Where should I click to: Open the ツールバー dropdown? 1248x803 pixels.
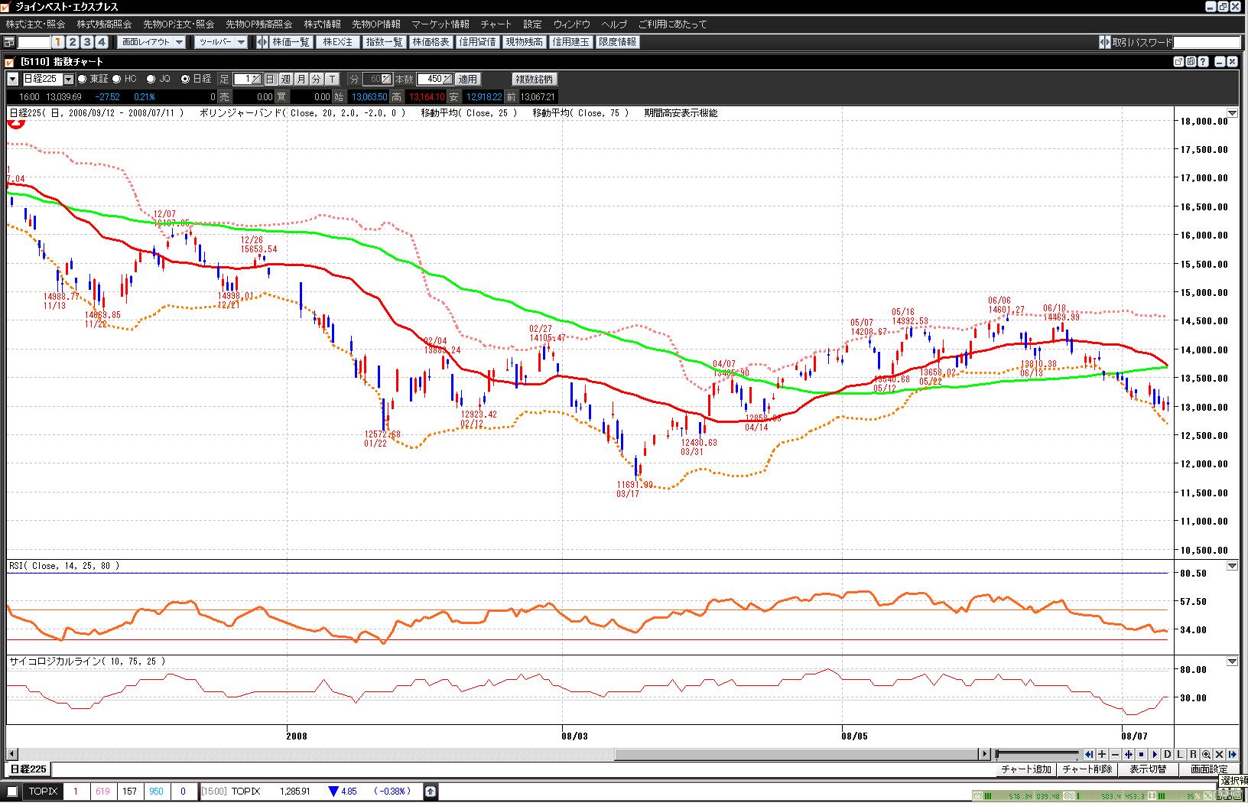coord(221,42)
